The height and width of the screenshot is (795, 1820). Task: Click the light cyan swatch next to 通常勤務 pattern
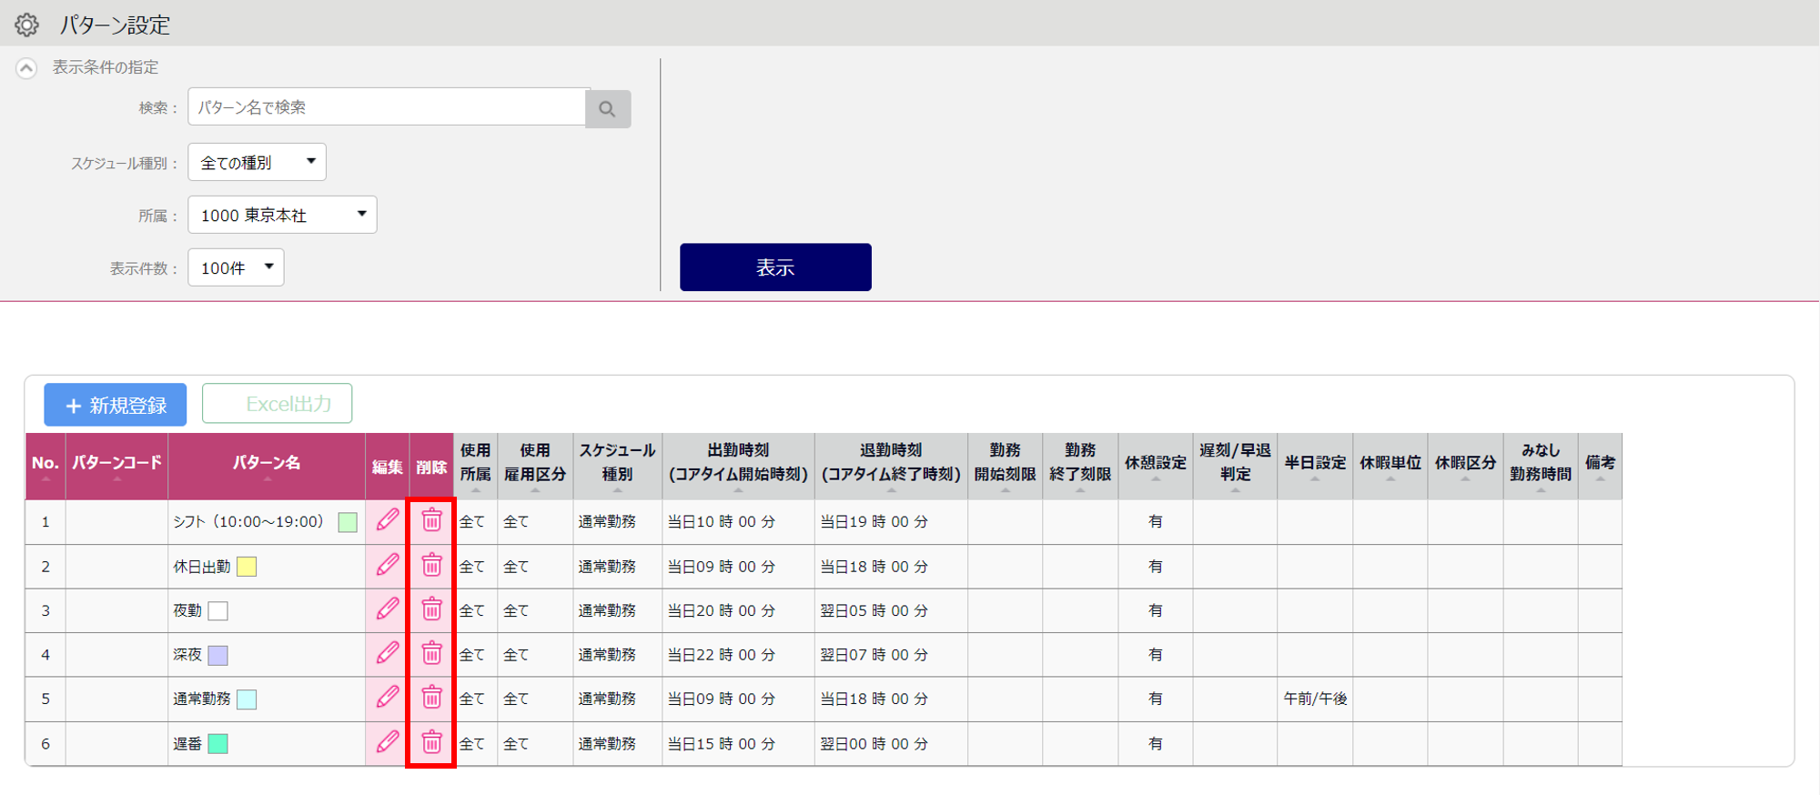(247, 699)
